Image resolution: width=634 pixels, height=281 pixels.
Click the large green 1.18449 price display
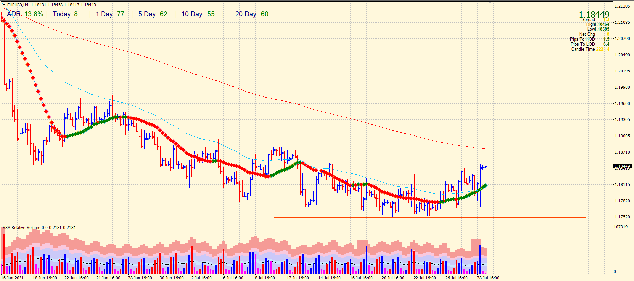[x=594, y=14]
